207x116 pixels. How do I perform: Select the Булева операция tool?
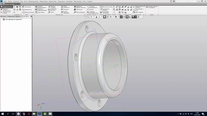65,12
